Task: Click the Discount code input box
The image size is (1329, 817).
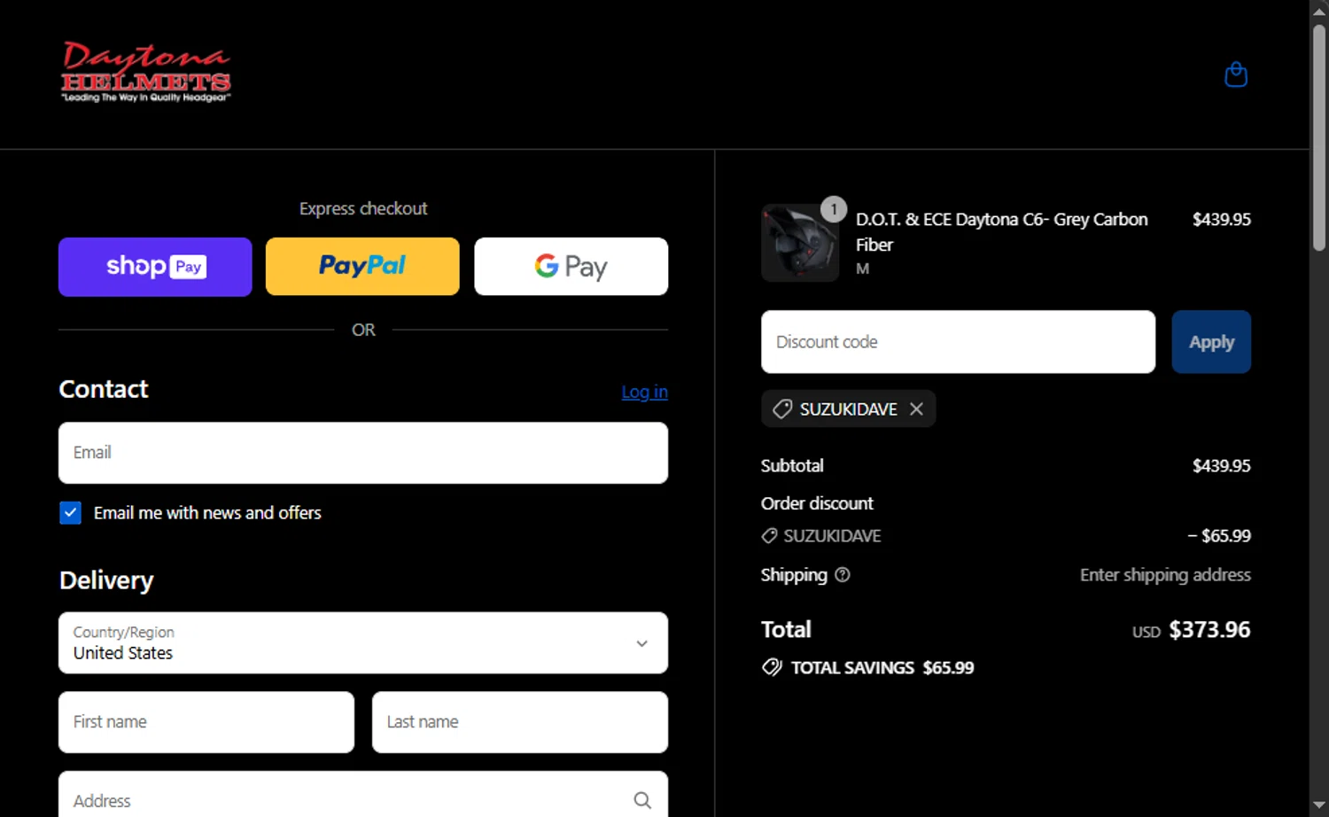Action: pos(958,342)
